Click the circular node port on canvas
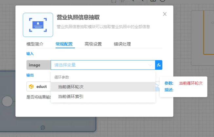Screen dimensions: 214x137 tap(7, 101)
